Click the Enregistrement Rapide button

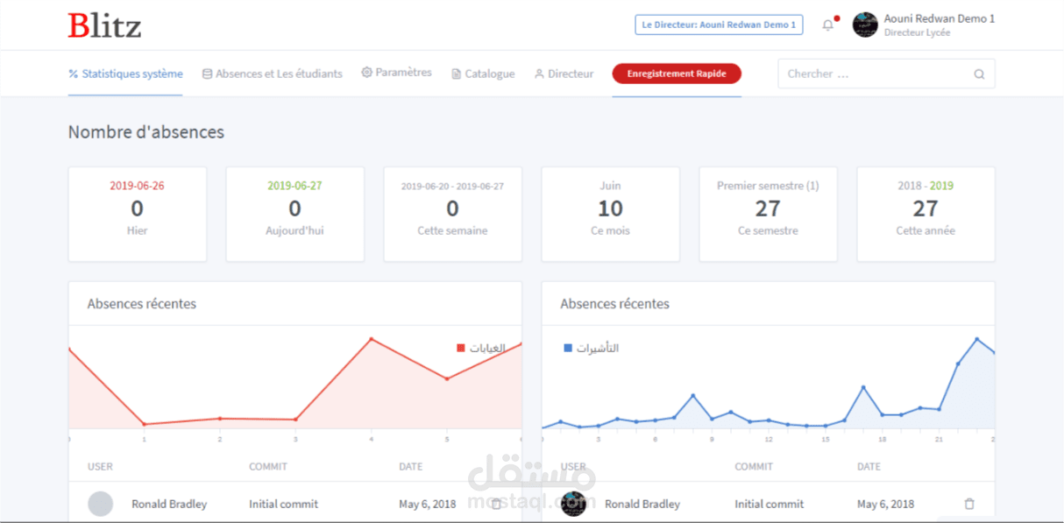coord(677,74)
